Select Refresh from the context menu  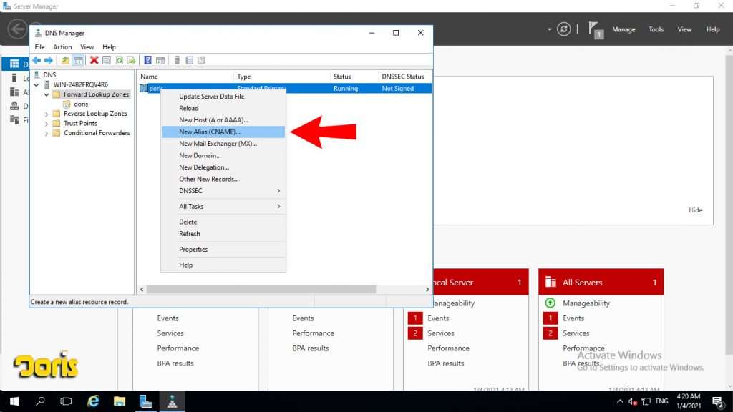click(x=223, y=234)
